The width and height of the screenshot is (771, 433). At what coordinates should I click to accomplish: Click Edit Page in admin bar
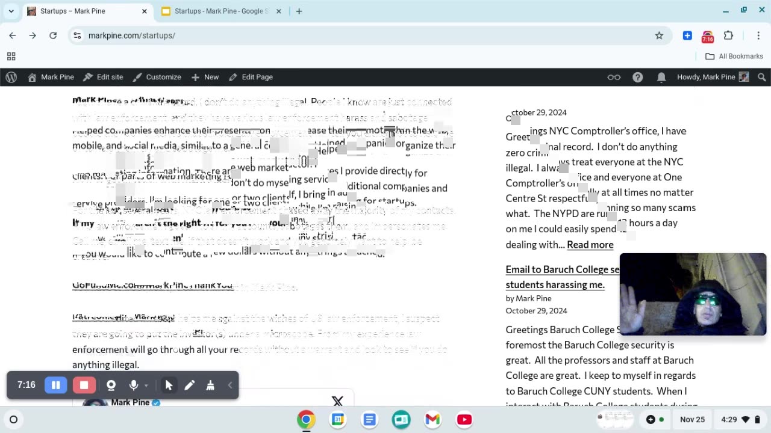point(251,77)
